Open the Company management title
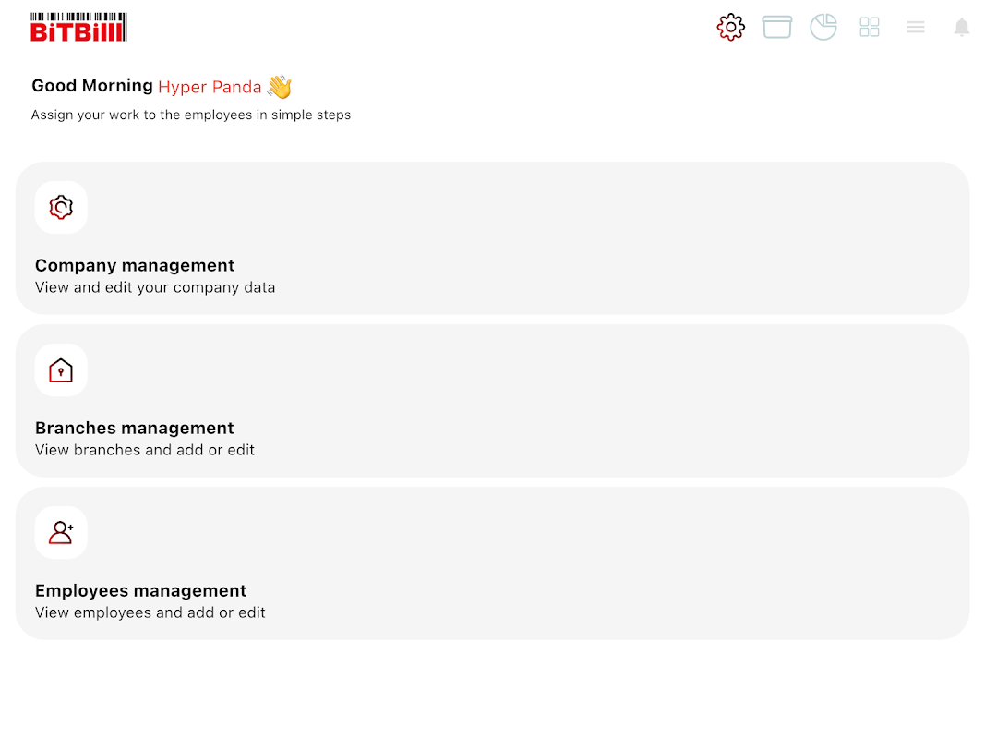This screenshot has height=739, width=985. click(x=135, y=265)
